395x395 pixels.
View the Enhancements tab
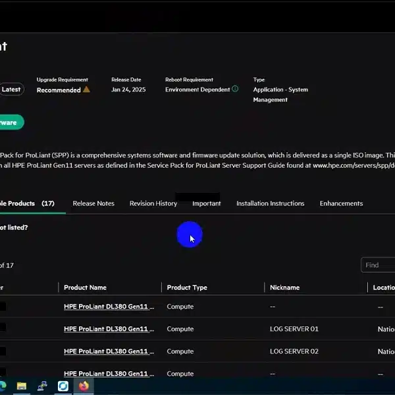(x=341, y=203)
